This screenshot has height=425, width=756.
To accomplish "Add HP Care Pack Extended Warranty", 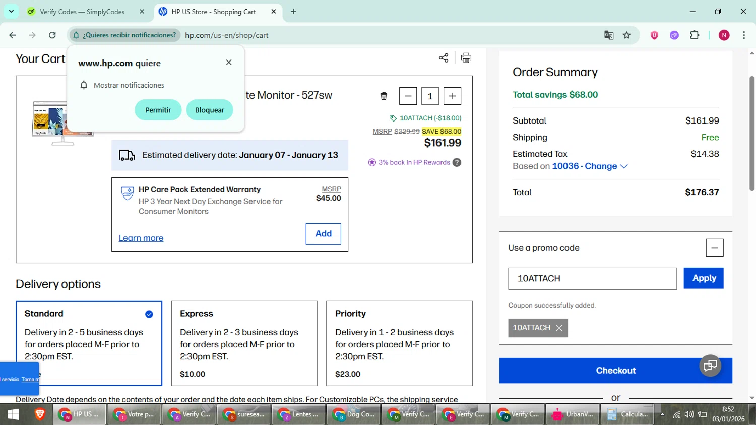I will click(323, 234).
